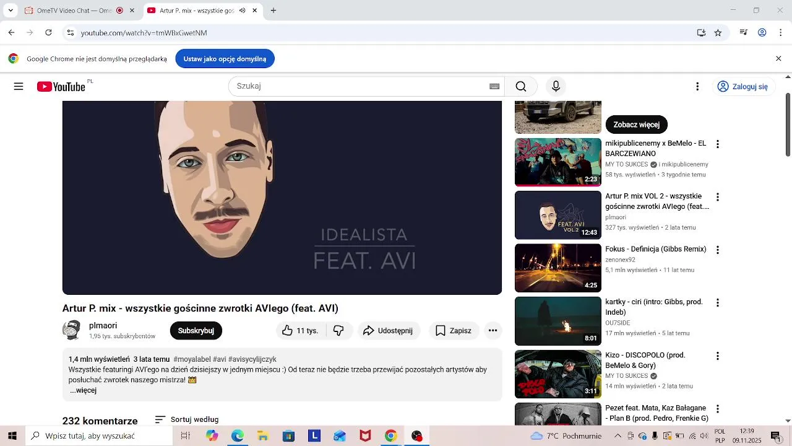Start voice search with microphone

pyautogui.click(x=556, y=87)
